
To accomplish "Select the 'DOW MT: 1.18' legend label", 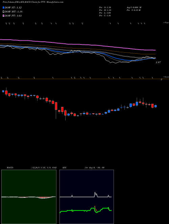I will [14, 12].
